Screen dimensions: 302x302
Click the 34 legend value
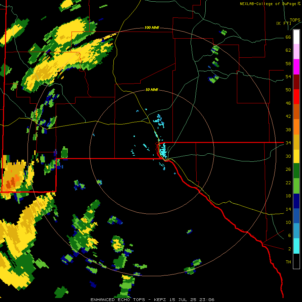tap(288, 143)
